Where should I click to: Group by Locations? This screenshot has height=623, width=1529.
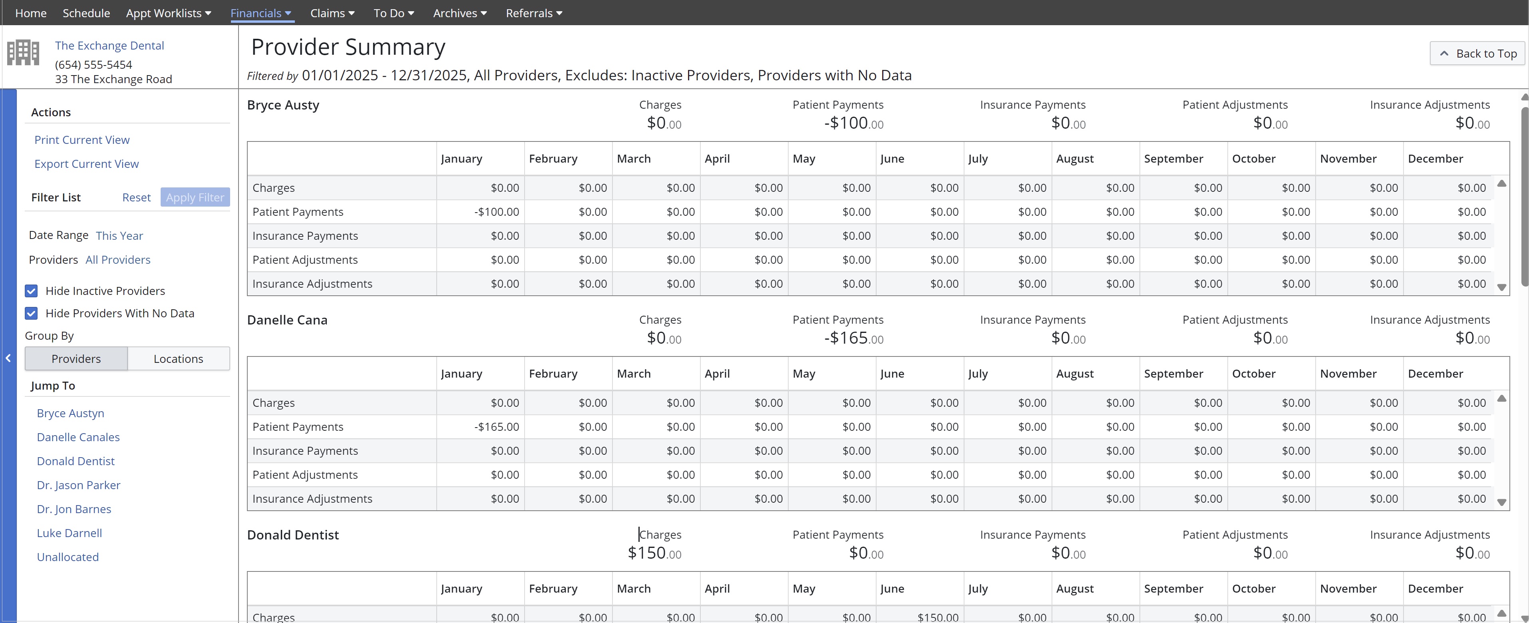(x=179, y=359)
